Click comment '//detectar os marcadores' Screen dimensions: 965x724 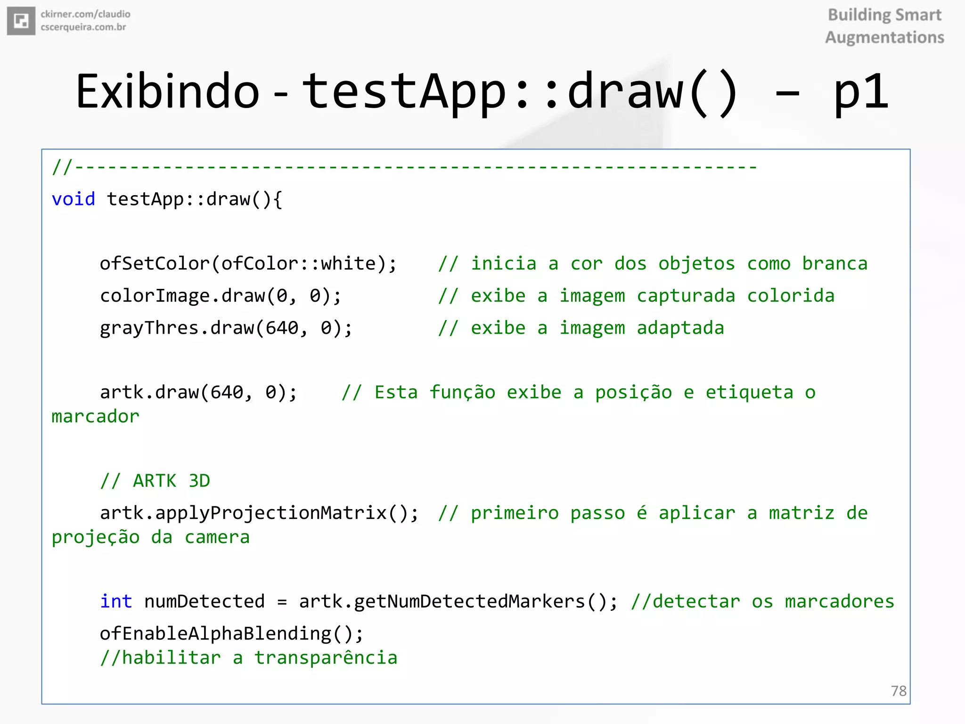point(762,601)
